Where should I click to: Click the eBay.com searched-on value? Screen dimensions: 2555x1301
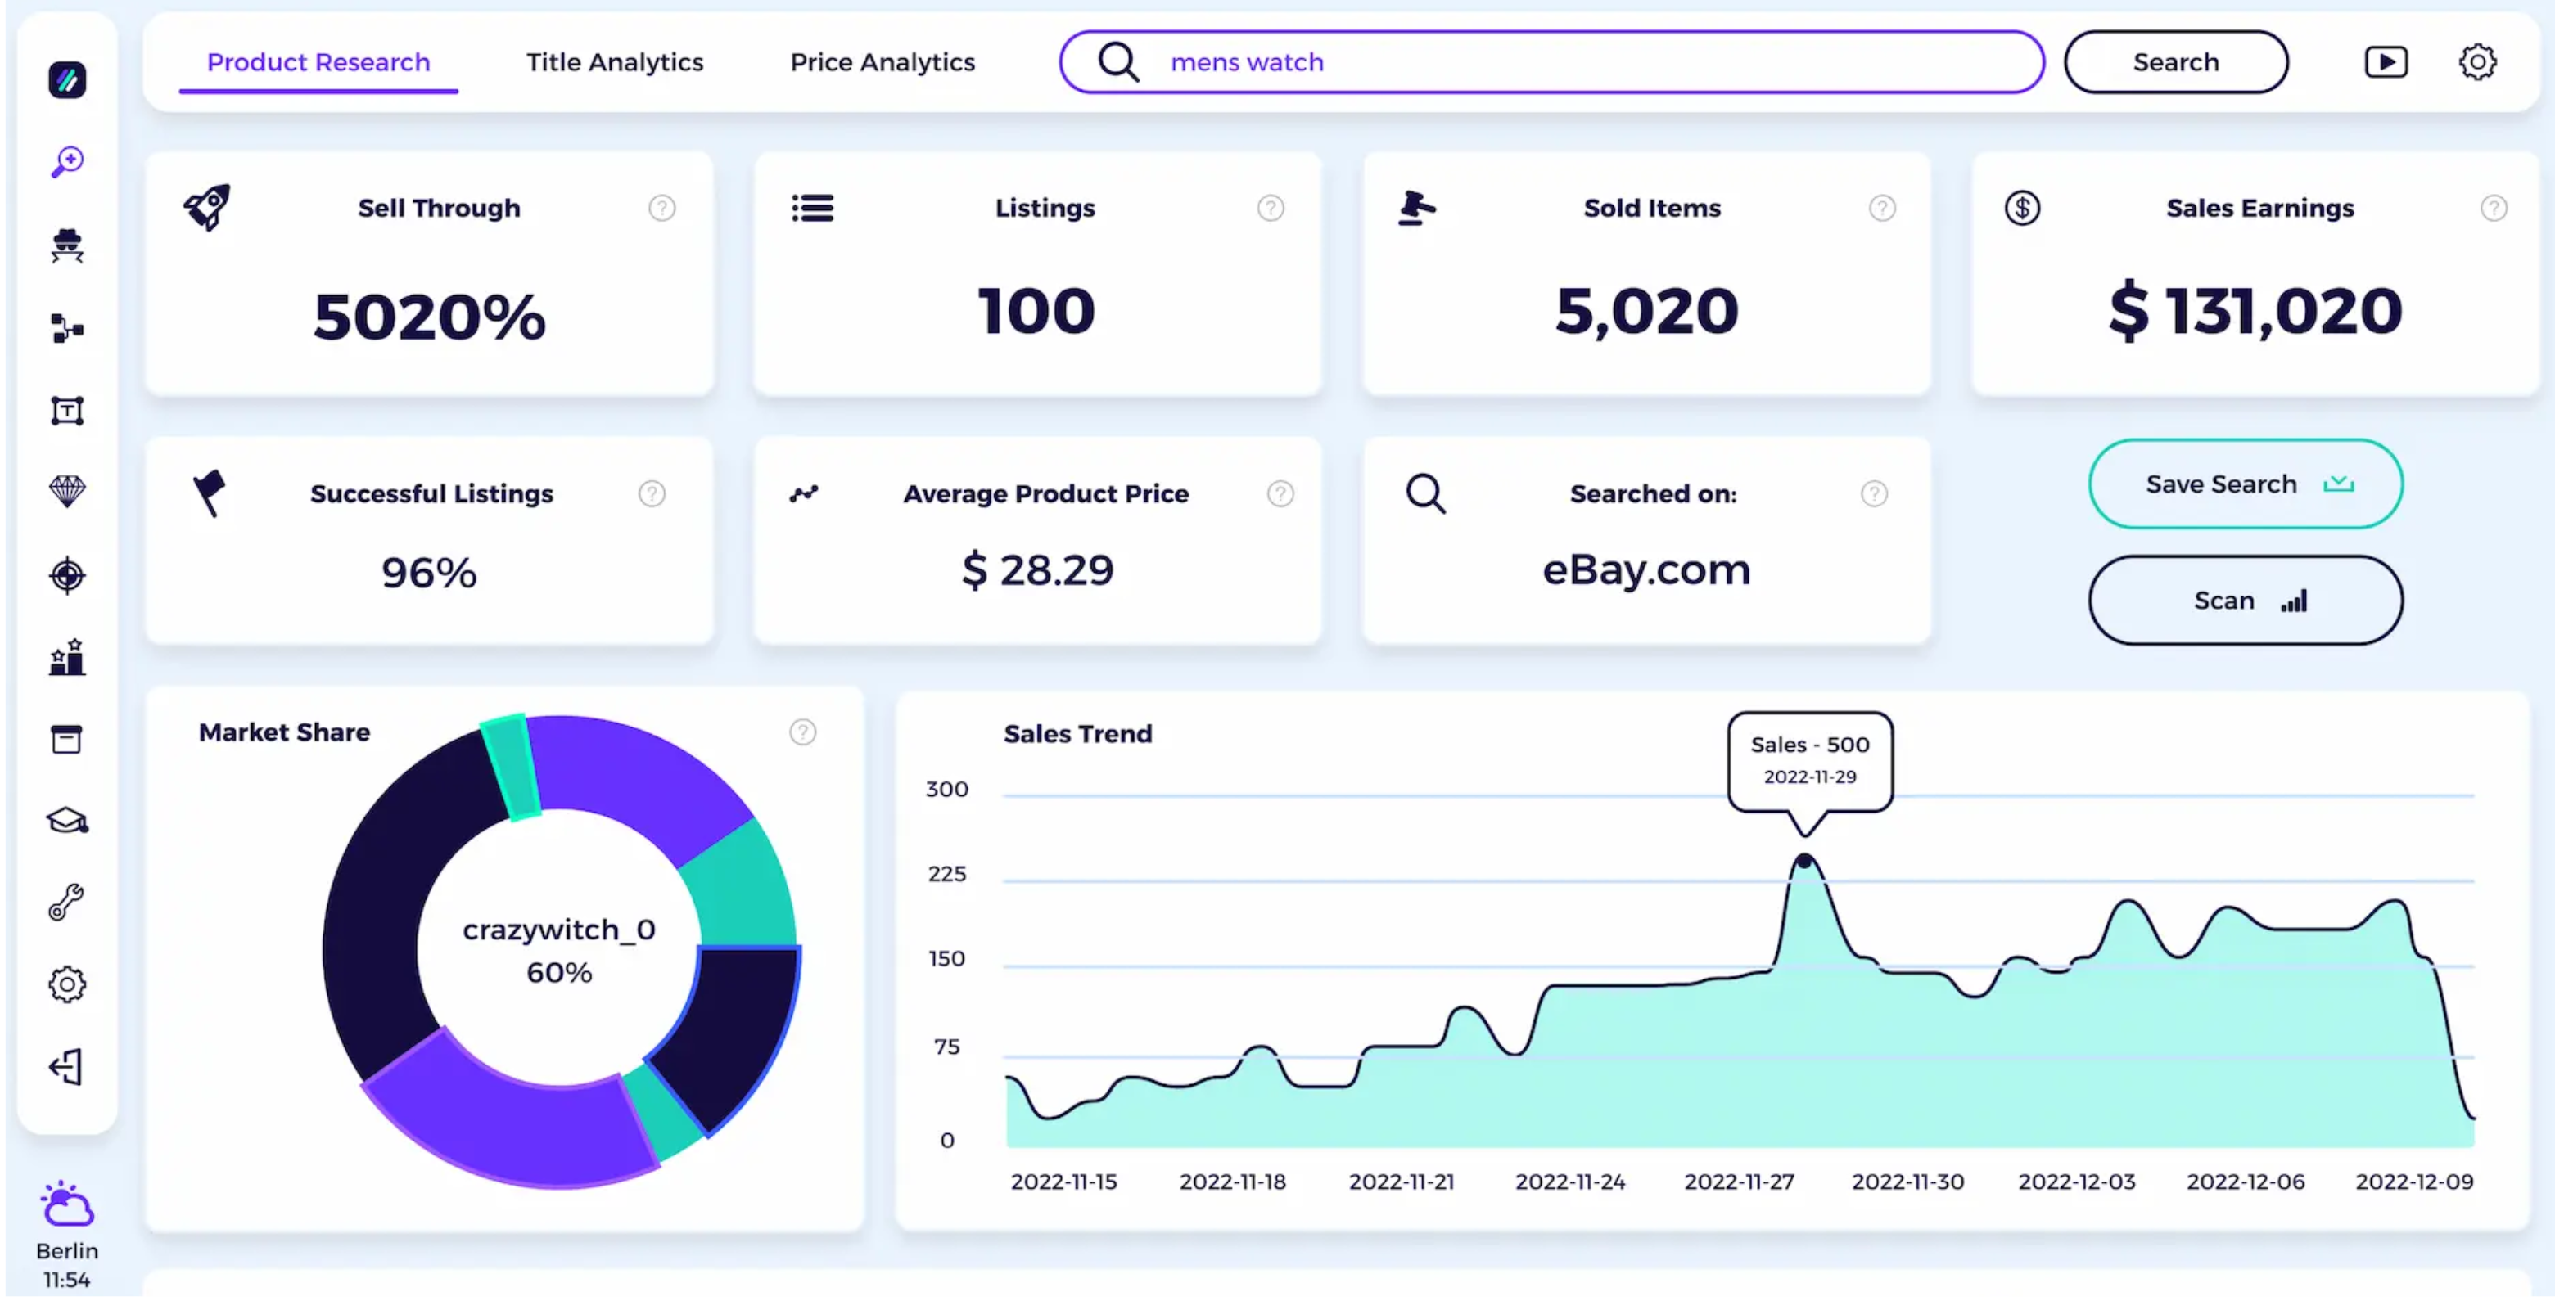click(1646, 571)
